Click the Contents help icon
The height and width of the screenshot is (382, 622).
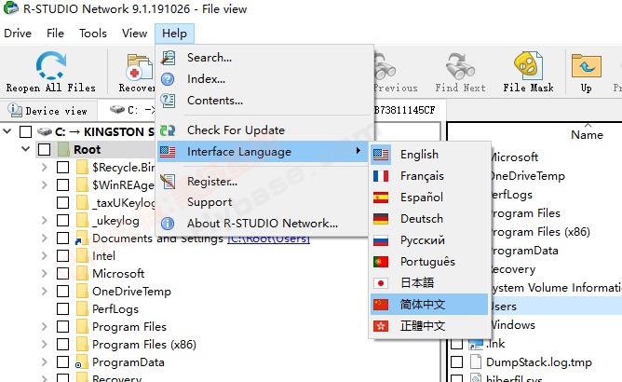(168, 101)
